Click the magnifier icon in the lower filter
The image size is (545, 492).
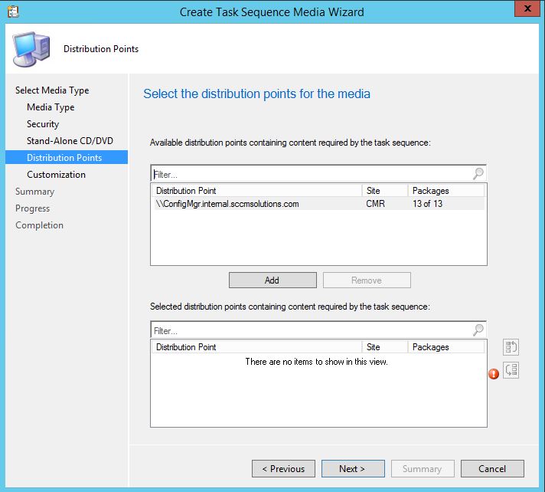tap(478, 330)
